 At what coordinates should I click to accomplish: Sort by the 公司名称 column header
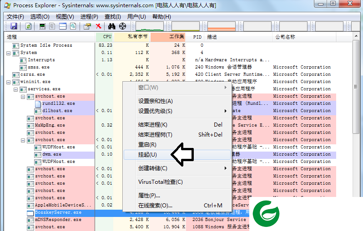304,37
